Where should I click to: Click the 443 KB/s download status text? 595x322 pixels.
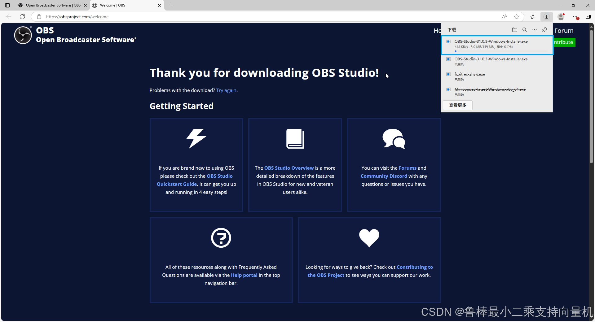483,47
